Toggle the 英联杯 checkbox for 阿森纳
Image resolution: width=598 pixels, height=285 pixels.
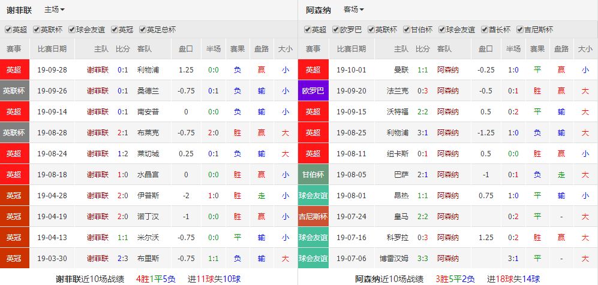pyautogui.click(x=371, y=30)
